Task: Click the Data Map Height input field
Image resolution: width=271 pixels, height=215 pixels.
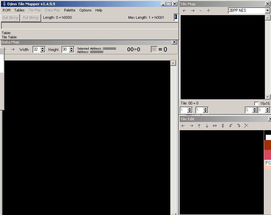Action: (x=65, y=49)
